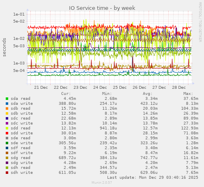Click the '5e-02' y-axis label
This screenshot has height=187, width=204.
19,21
